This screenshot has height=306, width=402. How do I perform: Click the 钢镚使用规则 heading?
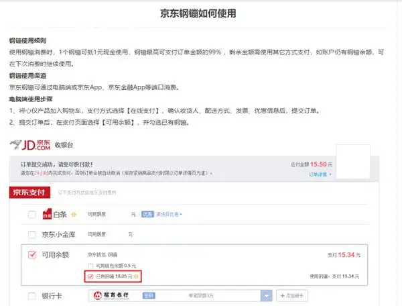27,40
